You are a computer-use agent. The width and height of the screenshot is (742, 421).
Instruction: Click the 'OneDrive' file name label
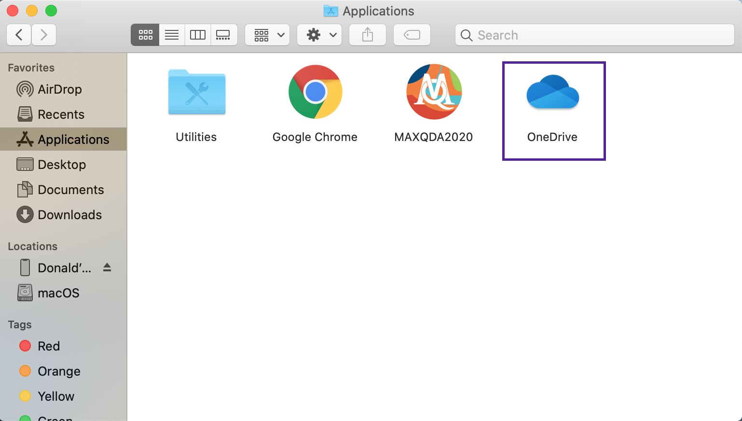[x=552, y=137]
